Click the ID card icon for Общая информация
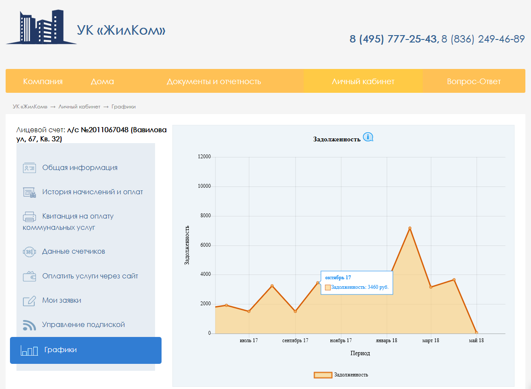Image resolution: width=531 pixels, height=389 pixels. point(29,168)
